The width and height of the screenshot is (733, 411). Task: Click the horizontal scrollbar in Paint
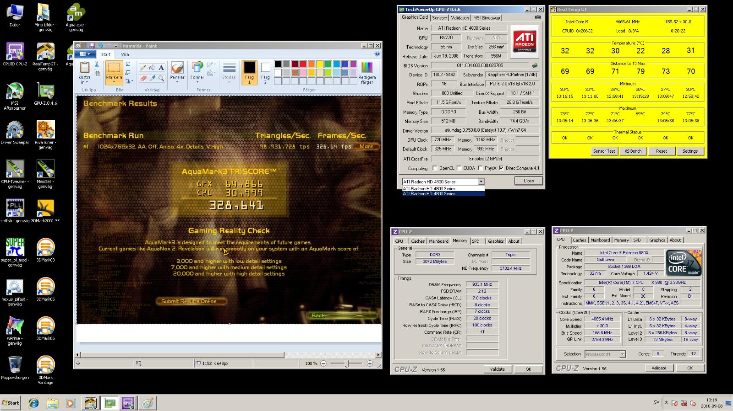(x=182, y=355)
